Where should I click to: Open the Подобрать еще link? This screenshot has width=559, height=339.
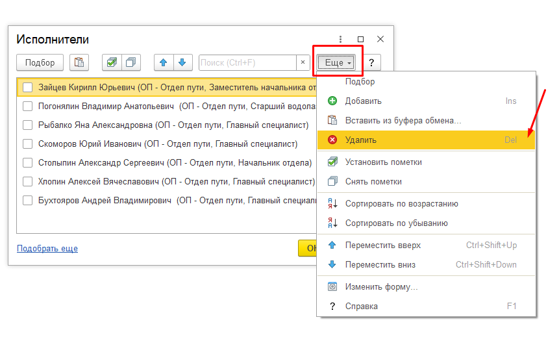[x=47, y=249]
